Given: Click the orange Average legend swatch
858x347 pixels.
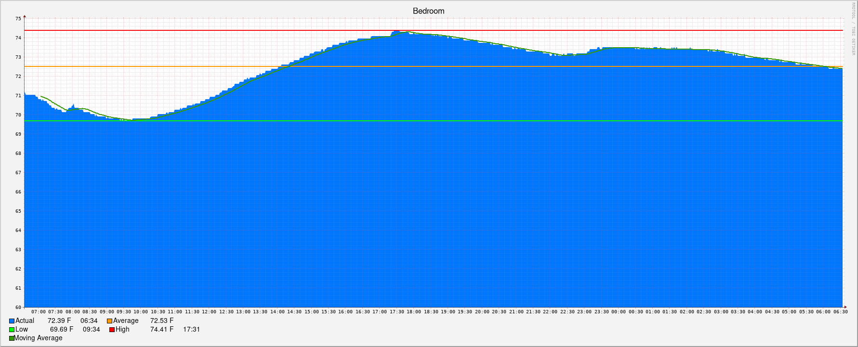Looking at the screenshot, I should pos(110,321).
